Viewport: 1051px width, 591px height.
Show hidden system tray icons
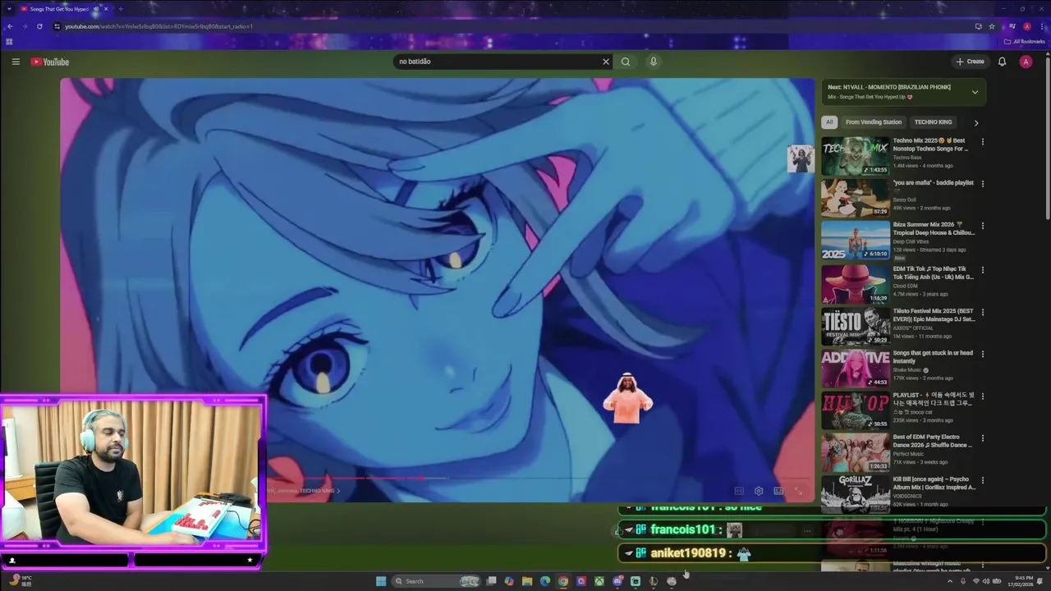pyautogui.click(x=950, y=581)
